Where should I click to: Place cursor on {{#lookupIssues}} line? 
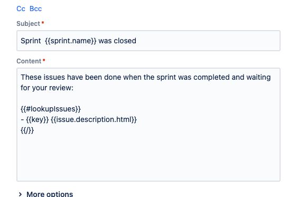pyautogui.click(x=51, y=109)
